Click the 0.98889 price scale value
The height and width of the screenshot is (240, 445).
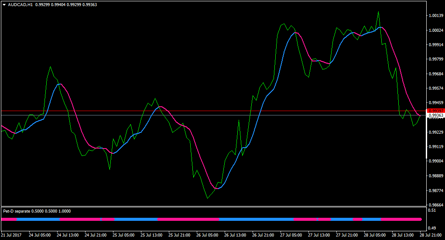tap(436, 176)
